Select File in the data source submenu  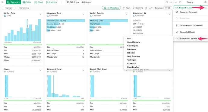coord(129,39)
